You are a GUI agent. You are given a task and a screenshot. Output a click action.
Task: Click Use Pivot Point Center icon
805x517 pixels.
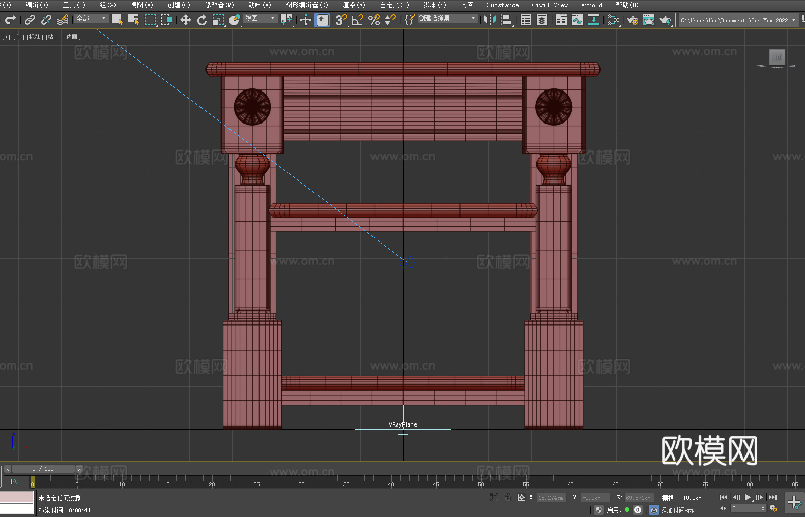tap(286, 20)
